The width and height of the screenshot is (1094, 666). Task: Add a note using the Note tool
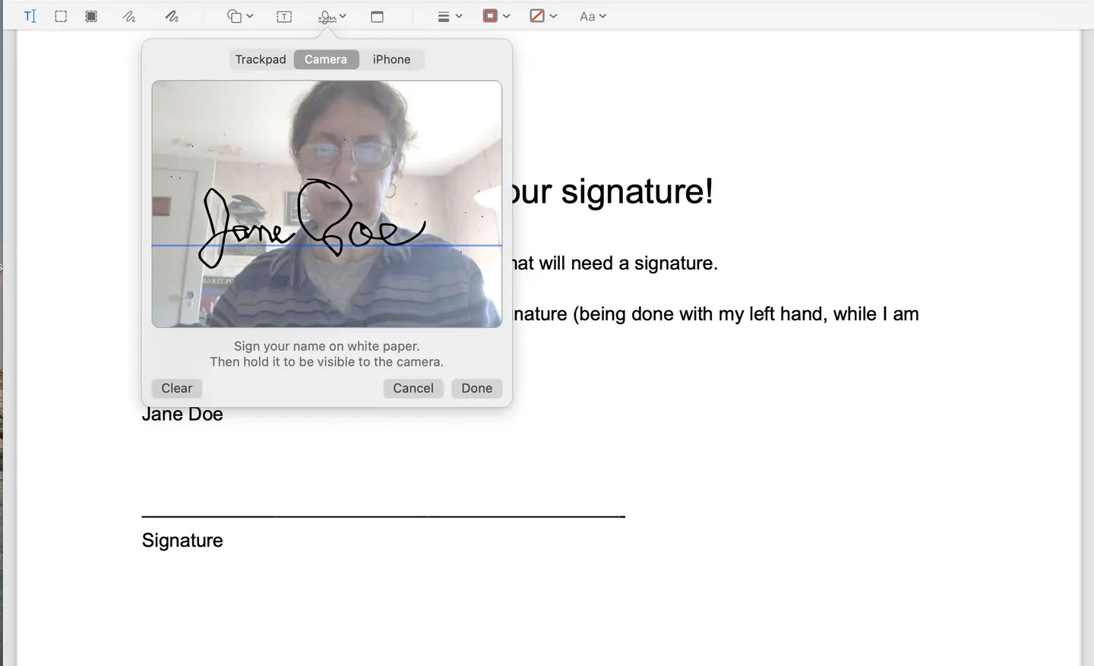tap(377, 15)
